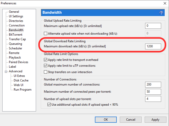Image resolution: width=169 pixels, height=126 pixels.
Task: Enable alternate upload rate when not downloading
Action: point(46,33)
